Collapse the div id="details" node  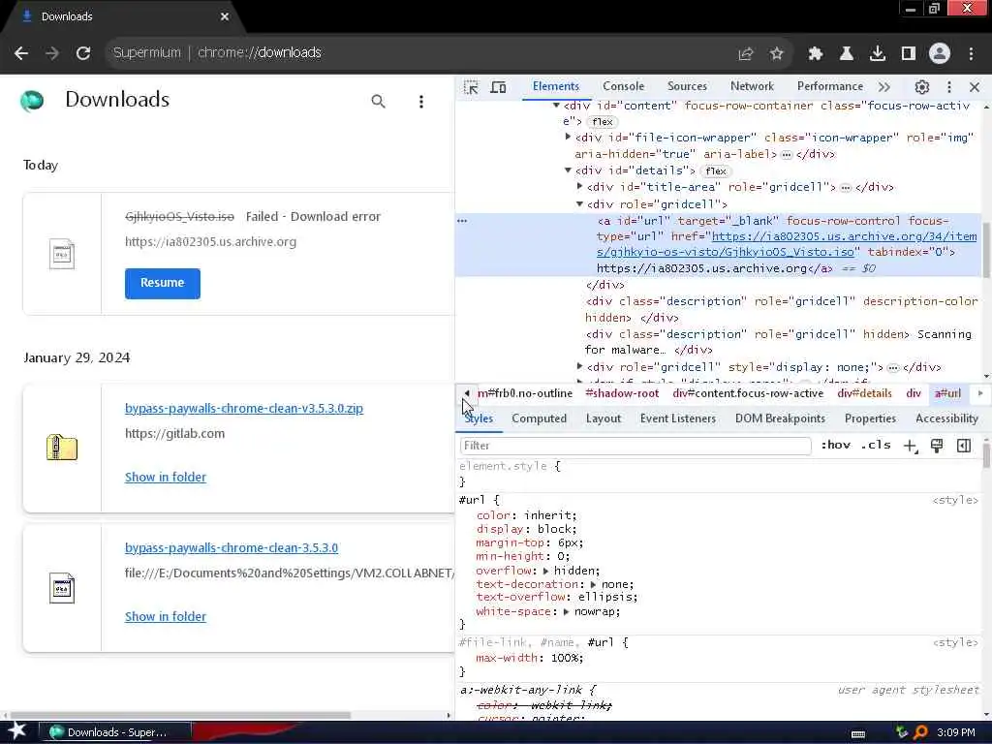pos(568,170)
